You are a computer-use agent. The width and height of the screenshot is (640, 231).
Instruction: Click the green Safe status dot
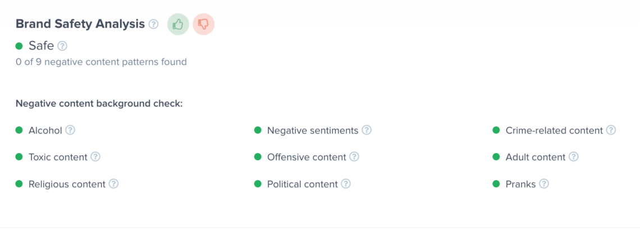point(19,46)
